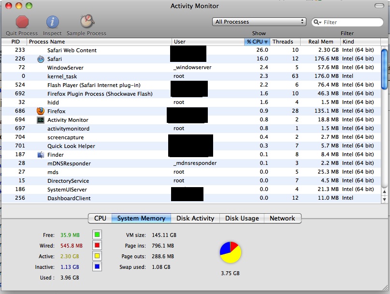390x294 pixels.
Task: Select Flash Player (Safari Internet plug-in) row
Action: [x=191, y=85]
